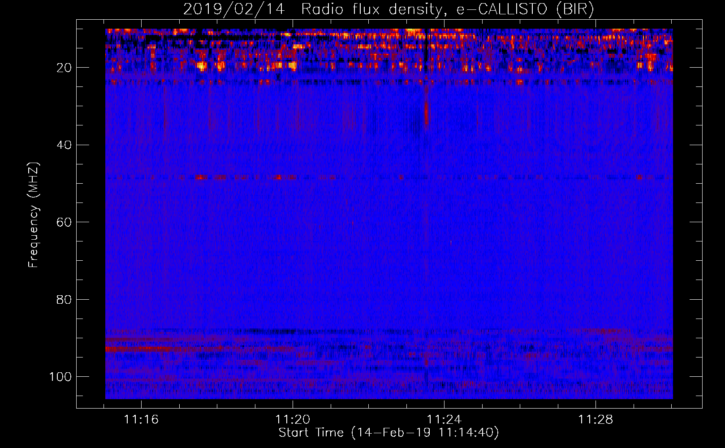
Task: Click the 20 frequency tick label
Action: click(x=65, y=68)
